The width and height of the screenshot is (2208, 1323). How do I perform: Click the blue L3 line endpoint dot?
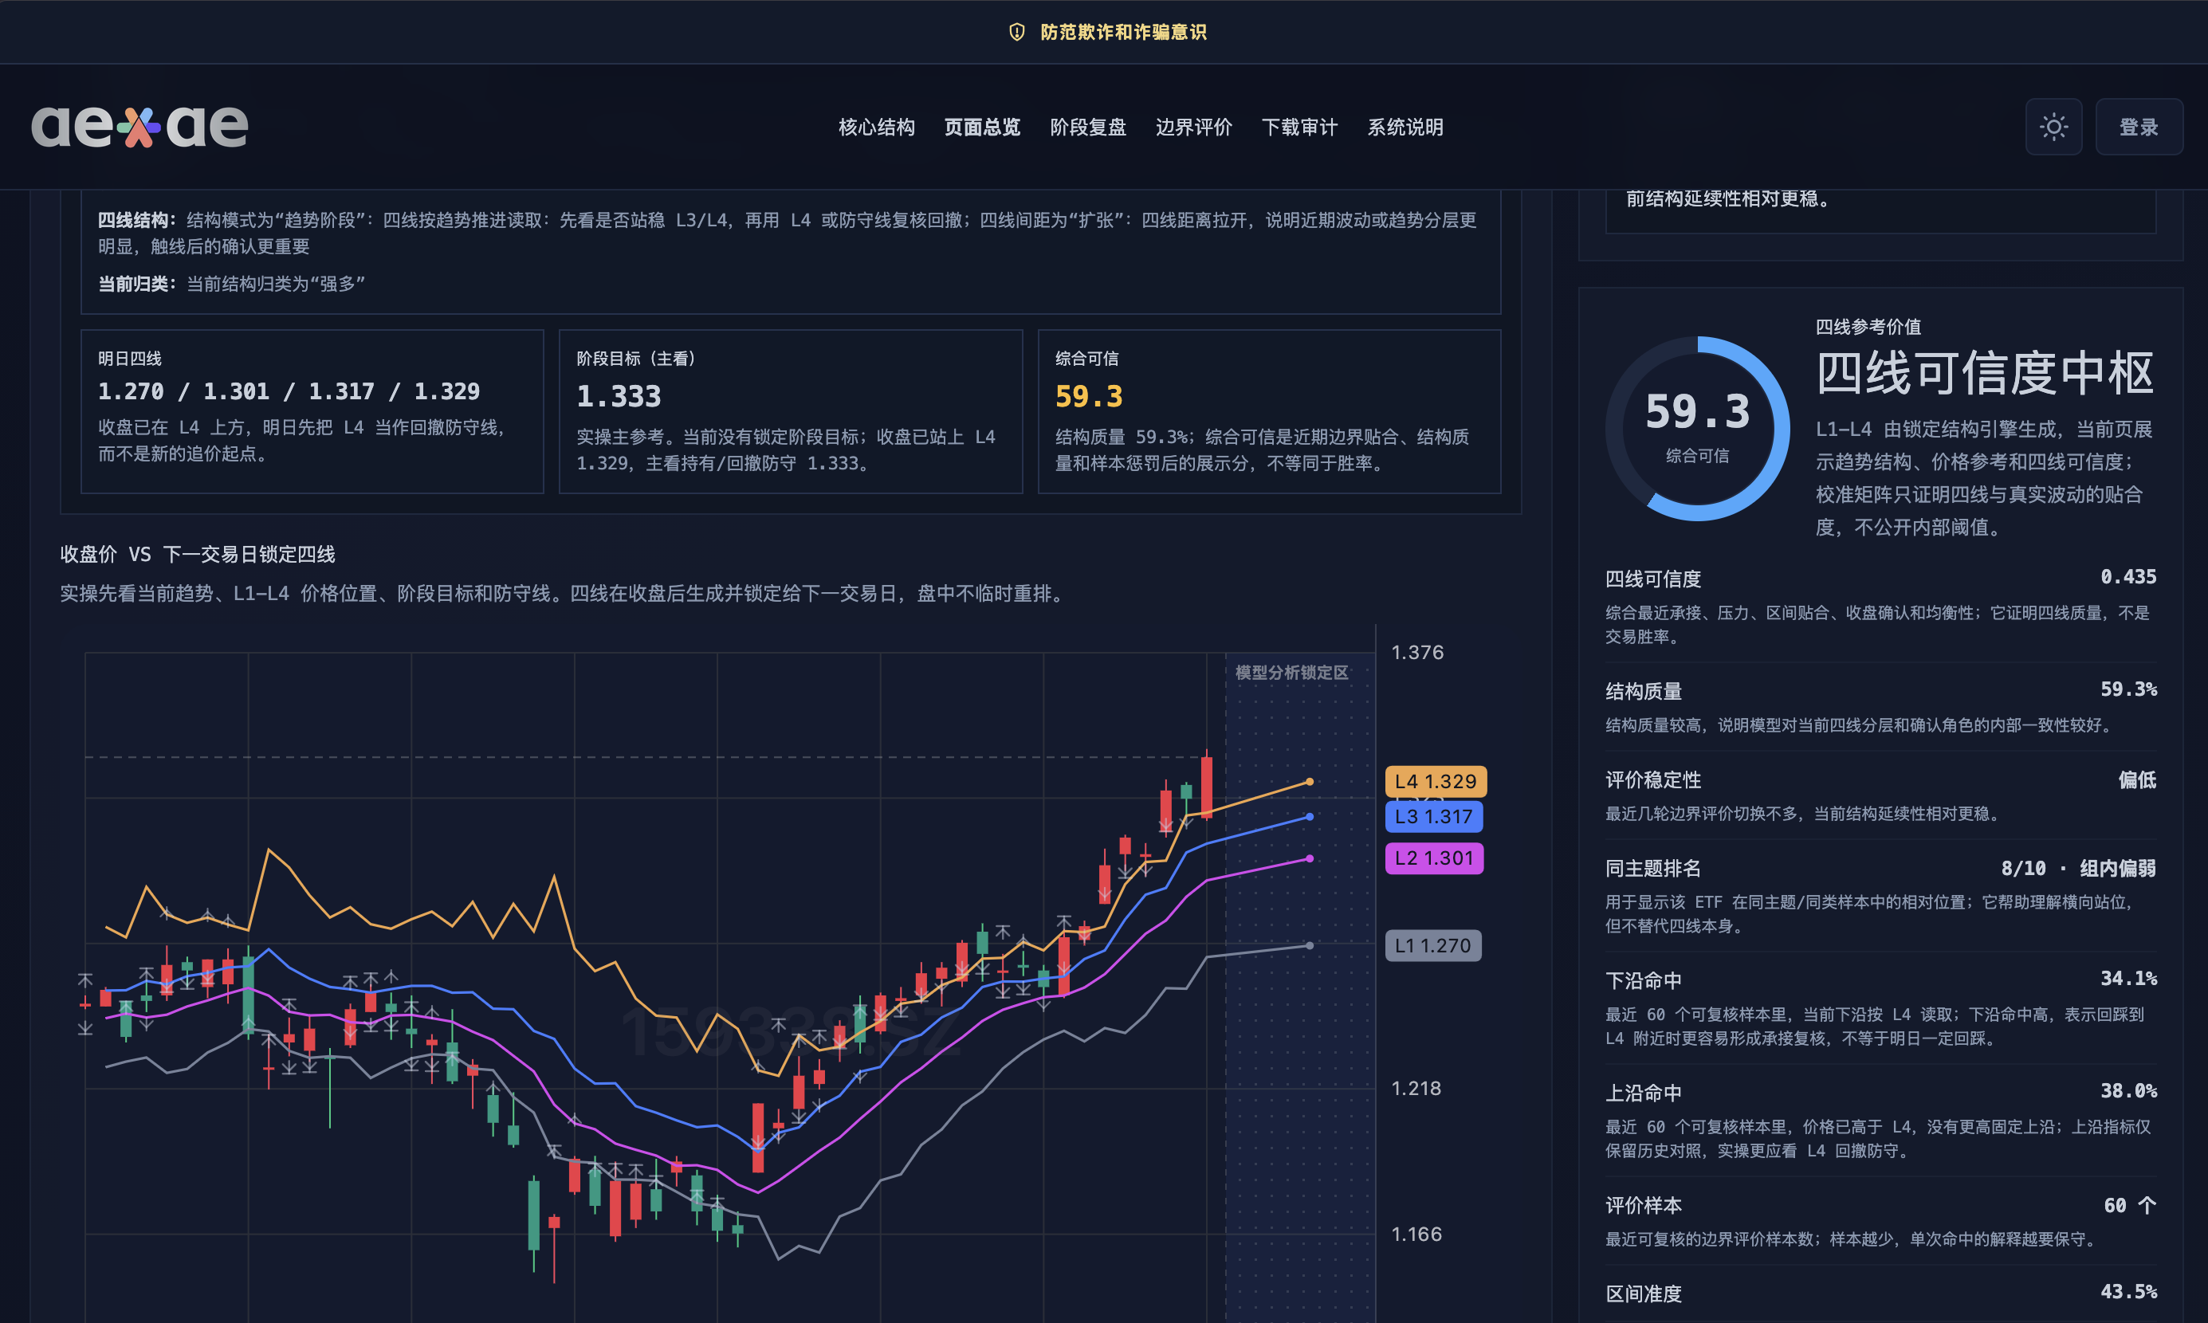click(x=1309, y=817)
